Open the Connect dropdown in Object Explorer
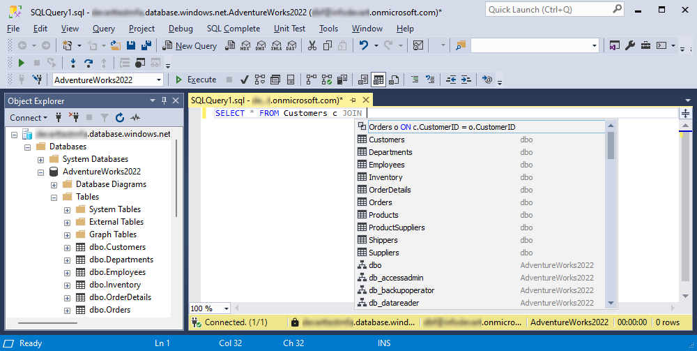This screenshot has width=697, height=351. [29, 118]
